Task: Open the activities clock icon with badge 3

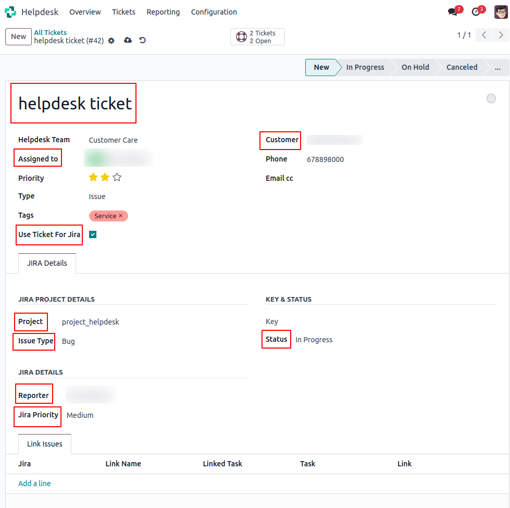Action: click(x=476, y=12)
